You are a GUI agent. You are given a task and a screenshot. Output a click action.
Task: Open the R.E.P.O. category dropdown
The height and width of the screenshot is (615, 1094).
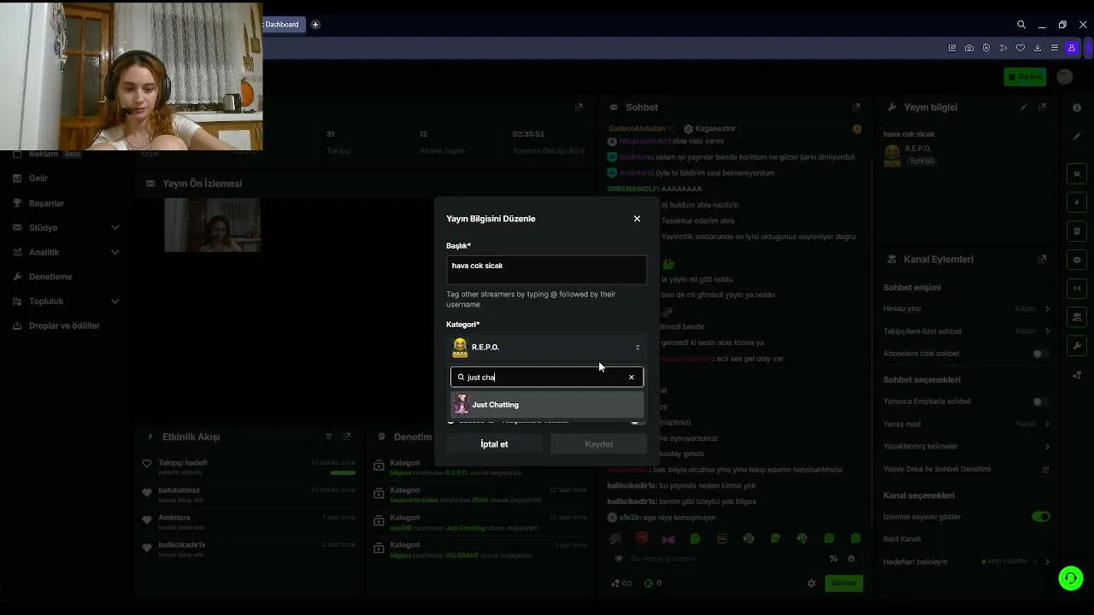547,347
